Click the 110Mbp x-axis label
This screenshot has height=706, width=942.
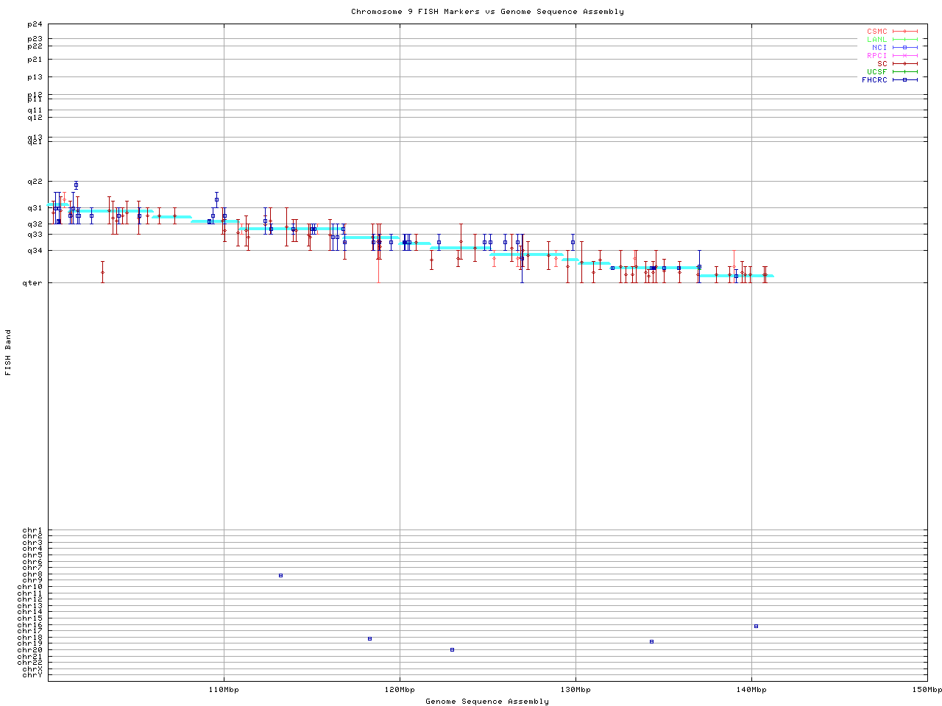pyautogui.click(x=224, y=690)
